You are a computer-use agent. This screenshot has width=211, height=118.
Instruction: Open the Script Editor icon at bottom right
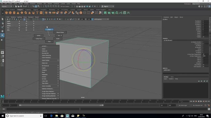209,109
